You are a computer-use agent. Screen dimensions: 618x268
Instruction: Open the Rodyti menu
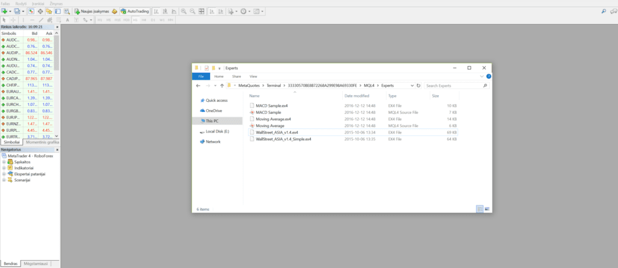pyautogui.click(x=21, y=3)
